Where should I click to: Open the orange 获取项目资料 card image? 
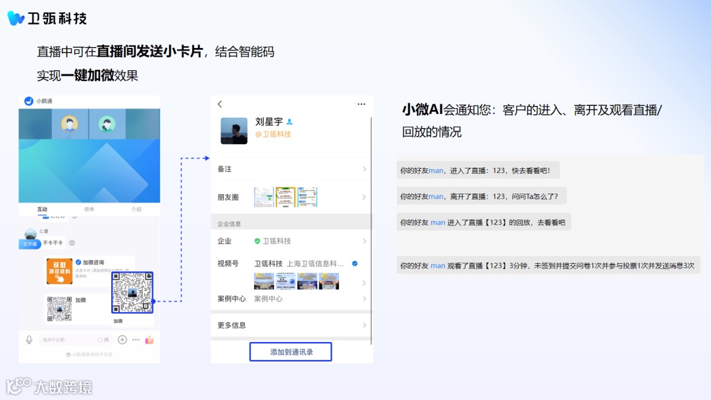(x=59, y=271)
